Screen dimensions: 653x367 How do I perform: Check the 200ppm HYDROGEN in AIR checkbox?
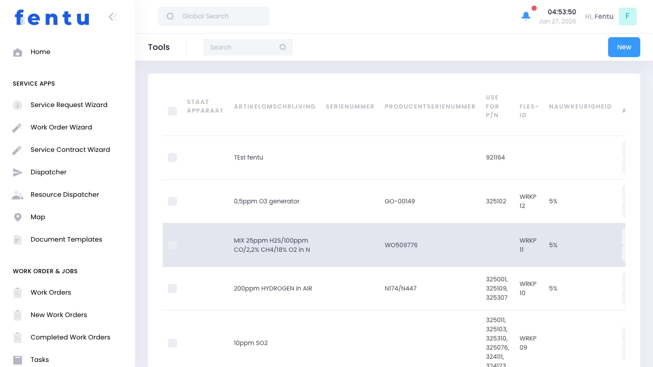coord(172,289)
